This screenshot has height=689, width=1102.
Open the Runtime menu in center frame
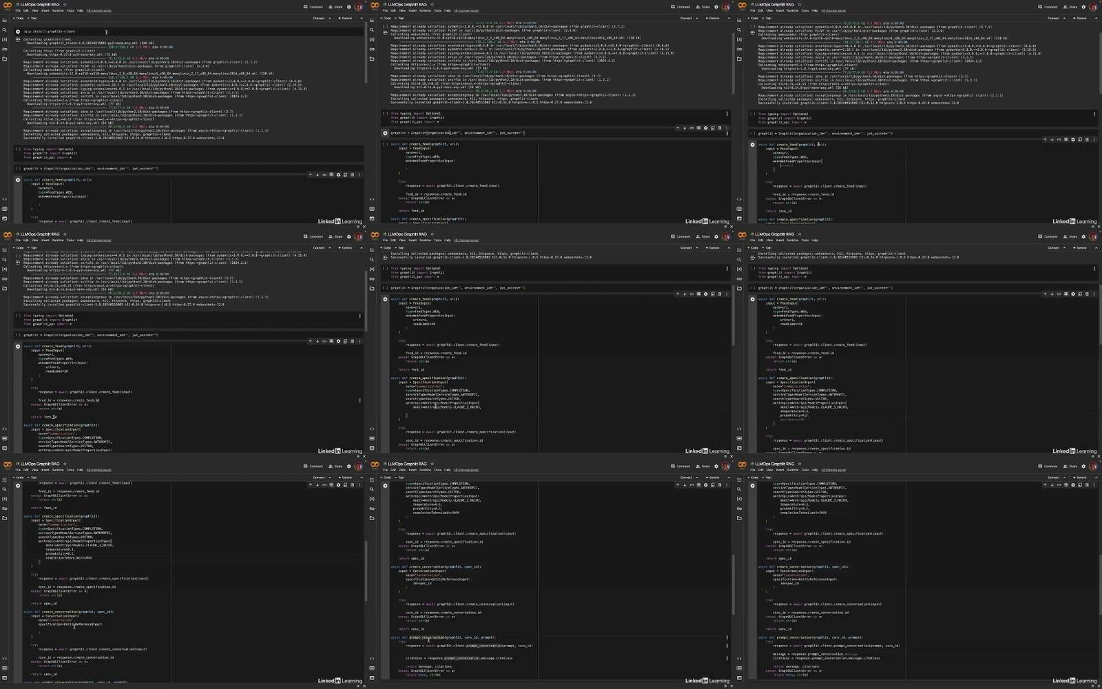(x=425, y=240)
